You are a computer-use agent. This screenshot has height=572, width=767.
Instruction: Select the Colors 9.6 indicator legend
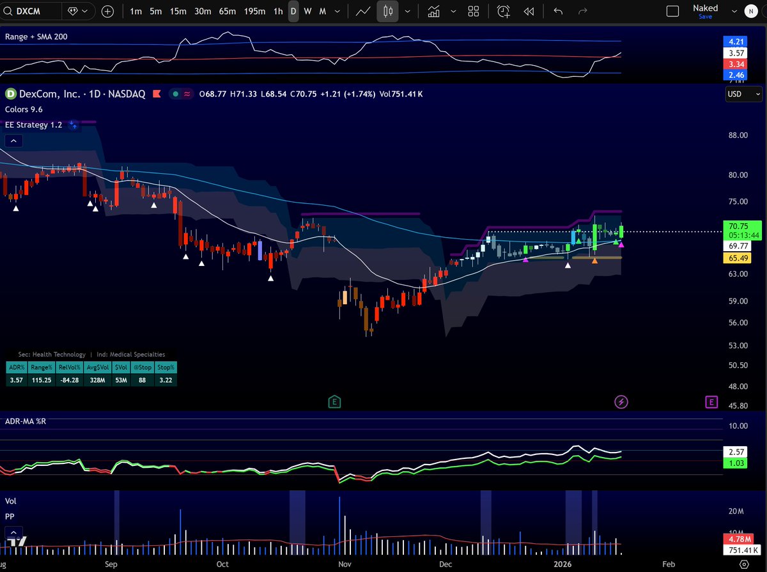tap(24, 109)
